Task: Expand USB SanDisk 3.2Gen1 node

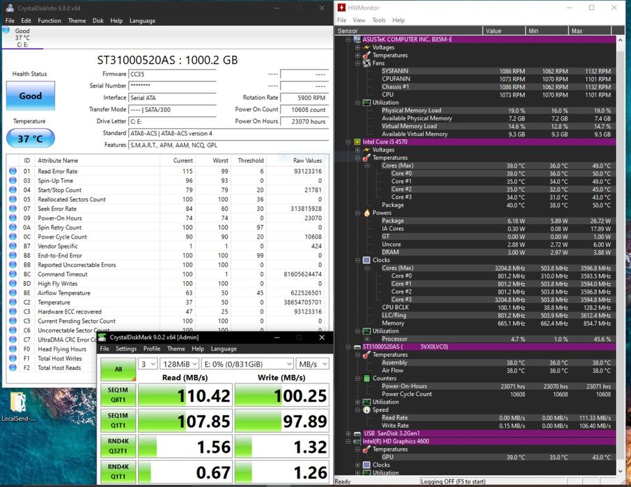Action: point(348,433)
